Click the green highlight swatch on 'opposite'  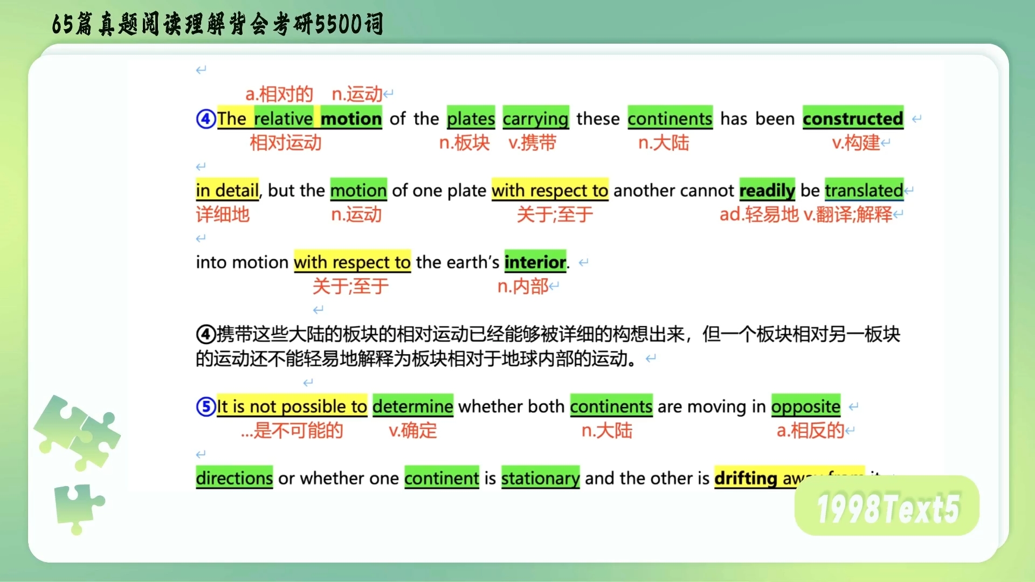pyautogui.click(x=805, y=406)
